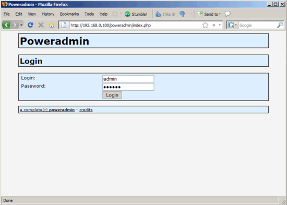
Task: Click the thumbs up I like it! icon
Action: pos(158,14)
